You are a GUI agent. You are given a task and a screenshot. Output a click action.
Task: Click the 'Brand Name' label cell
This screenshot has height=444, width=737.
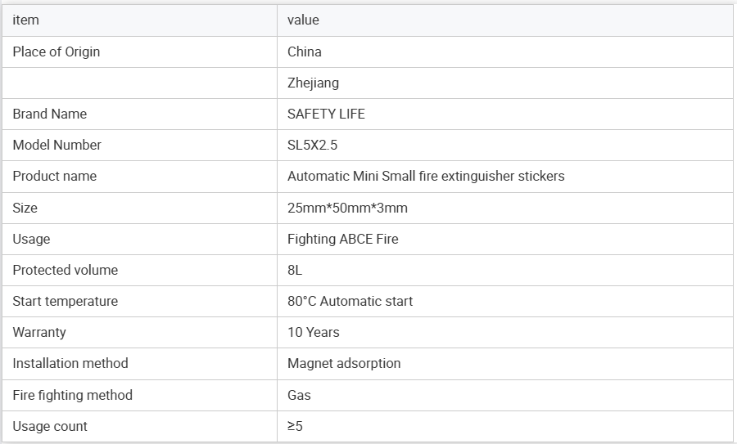(x=49, y=114)
